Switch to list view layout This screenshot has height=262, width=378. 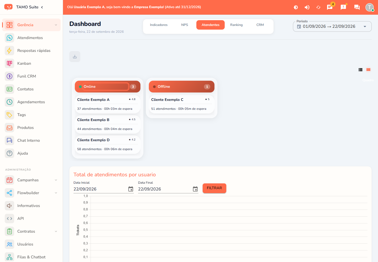point(360,70)
